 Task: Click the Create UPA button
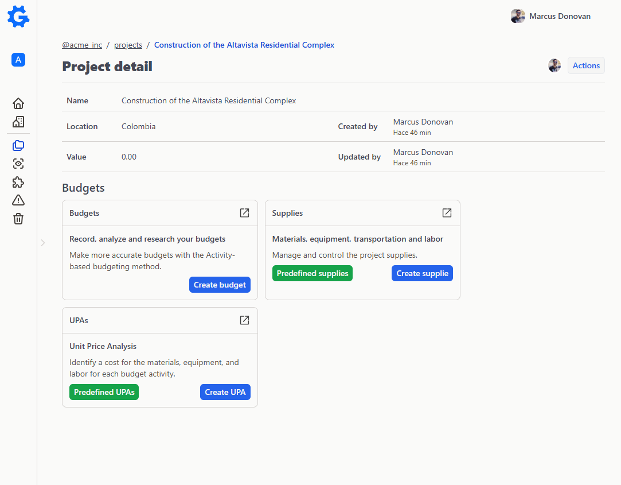(225, 391)
